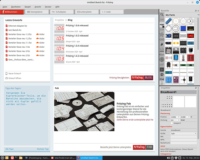Screen dimensions: 200x160
Task: Click the parts bin vertical scrollbar
Action: click(x=198, y=34)
